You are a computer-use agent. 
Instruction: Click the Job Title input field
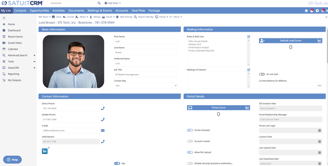point(145,75)
